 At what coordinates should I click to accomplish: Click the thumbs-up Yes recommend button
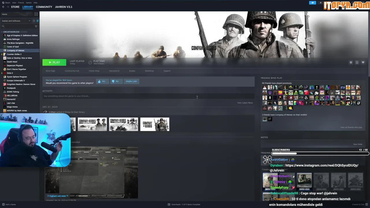[102, 81]
